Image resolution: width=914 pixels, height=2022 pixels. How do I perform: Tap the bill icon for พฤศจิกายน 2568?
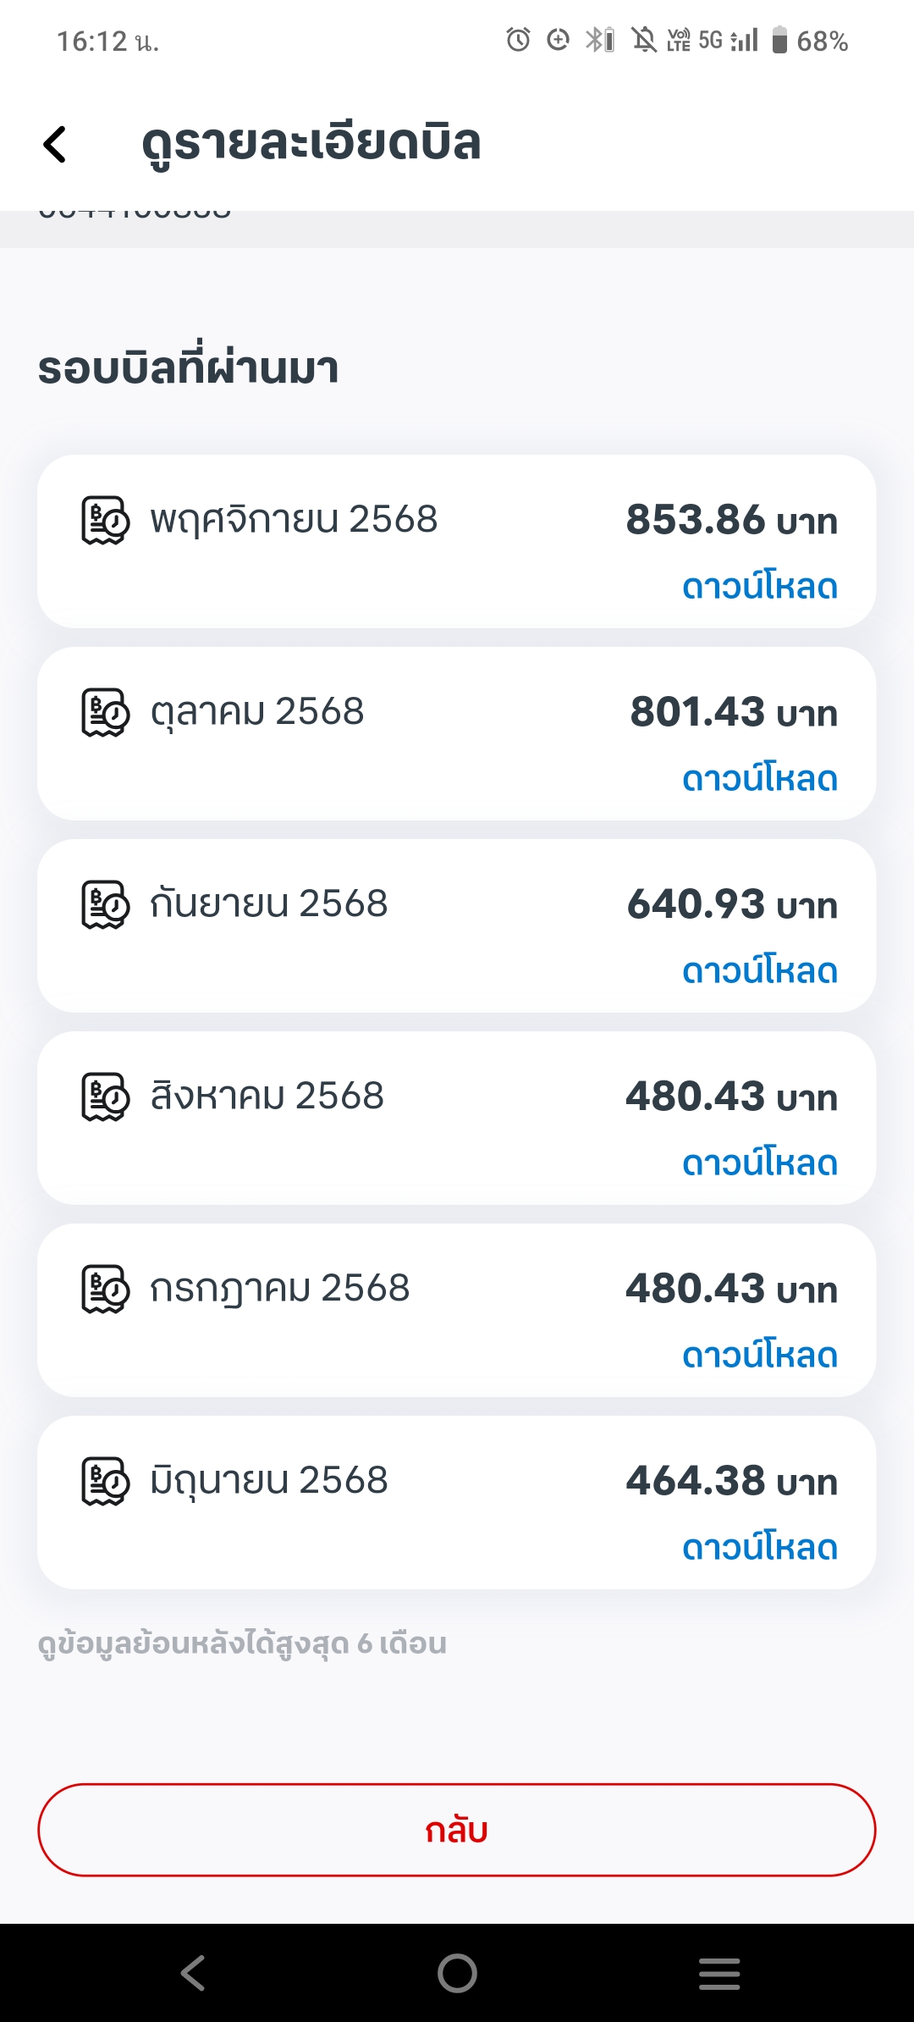(x=105, y=520)
